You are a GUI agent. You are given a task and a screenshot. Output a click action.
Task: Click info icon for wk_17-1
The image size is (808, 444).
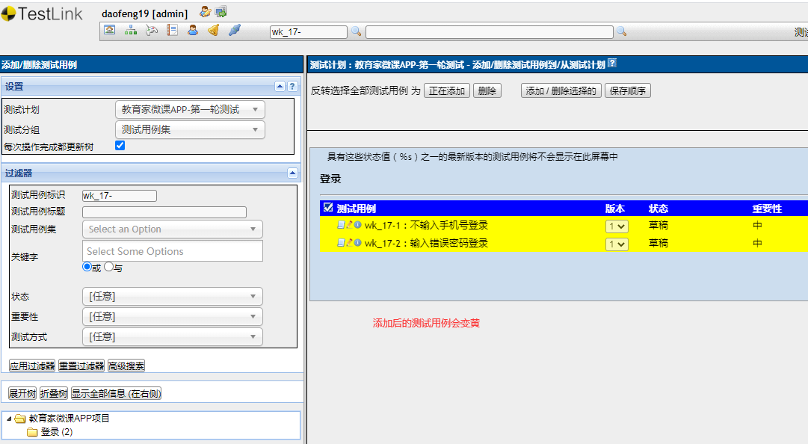tap(357, 224)
